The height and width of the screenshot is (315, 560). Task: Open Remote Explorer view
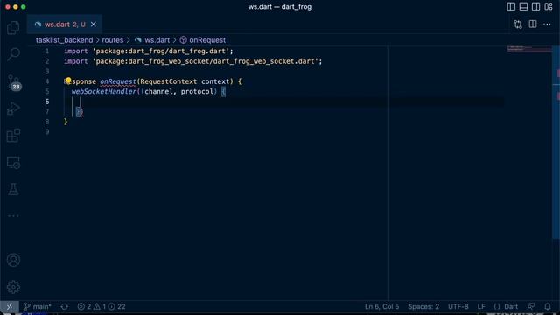pos(13,163)
